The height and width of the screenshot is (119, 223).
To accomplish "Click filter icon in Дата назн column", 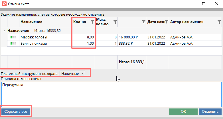I will [166, 22].
